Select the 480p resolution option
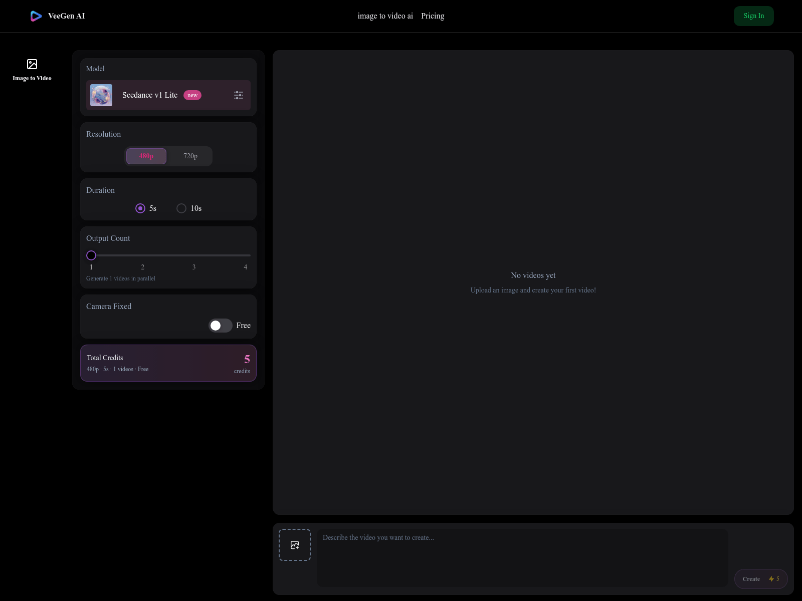Image resolution: width=802 pixels, height=601 pixels. click(146, 156)
